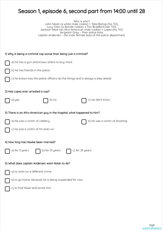163x231 pixels.
Task: Tick 'to find Hawk and arrest him'
Action: (x=7, y=189)
